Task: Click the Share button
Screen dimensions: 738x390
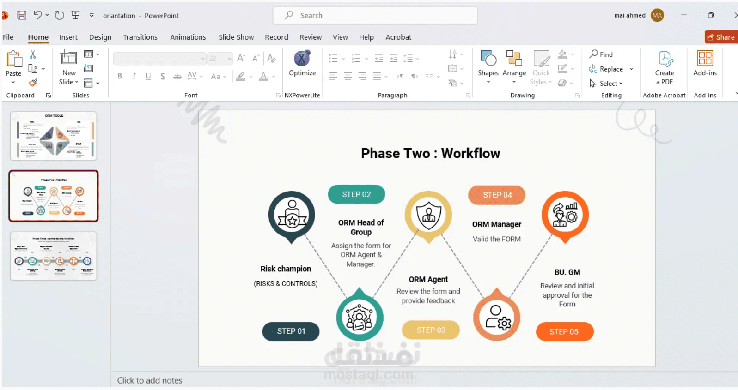Action: coord(721,37)
